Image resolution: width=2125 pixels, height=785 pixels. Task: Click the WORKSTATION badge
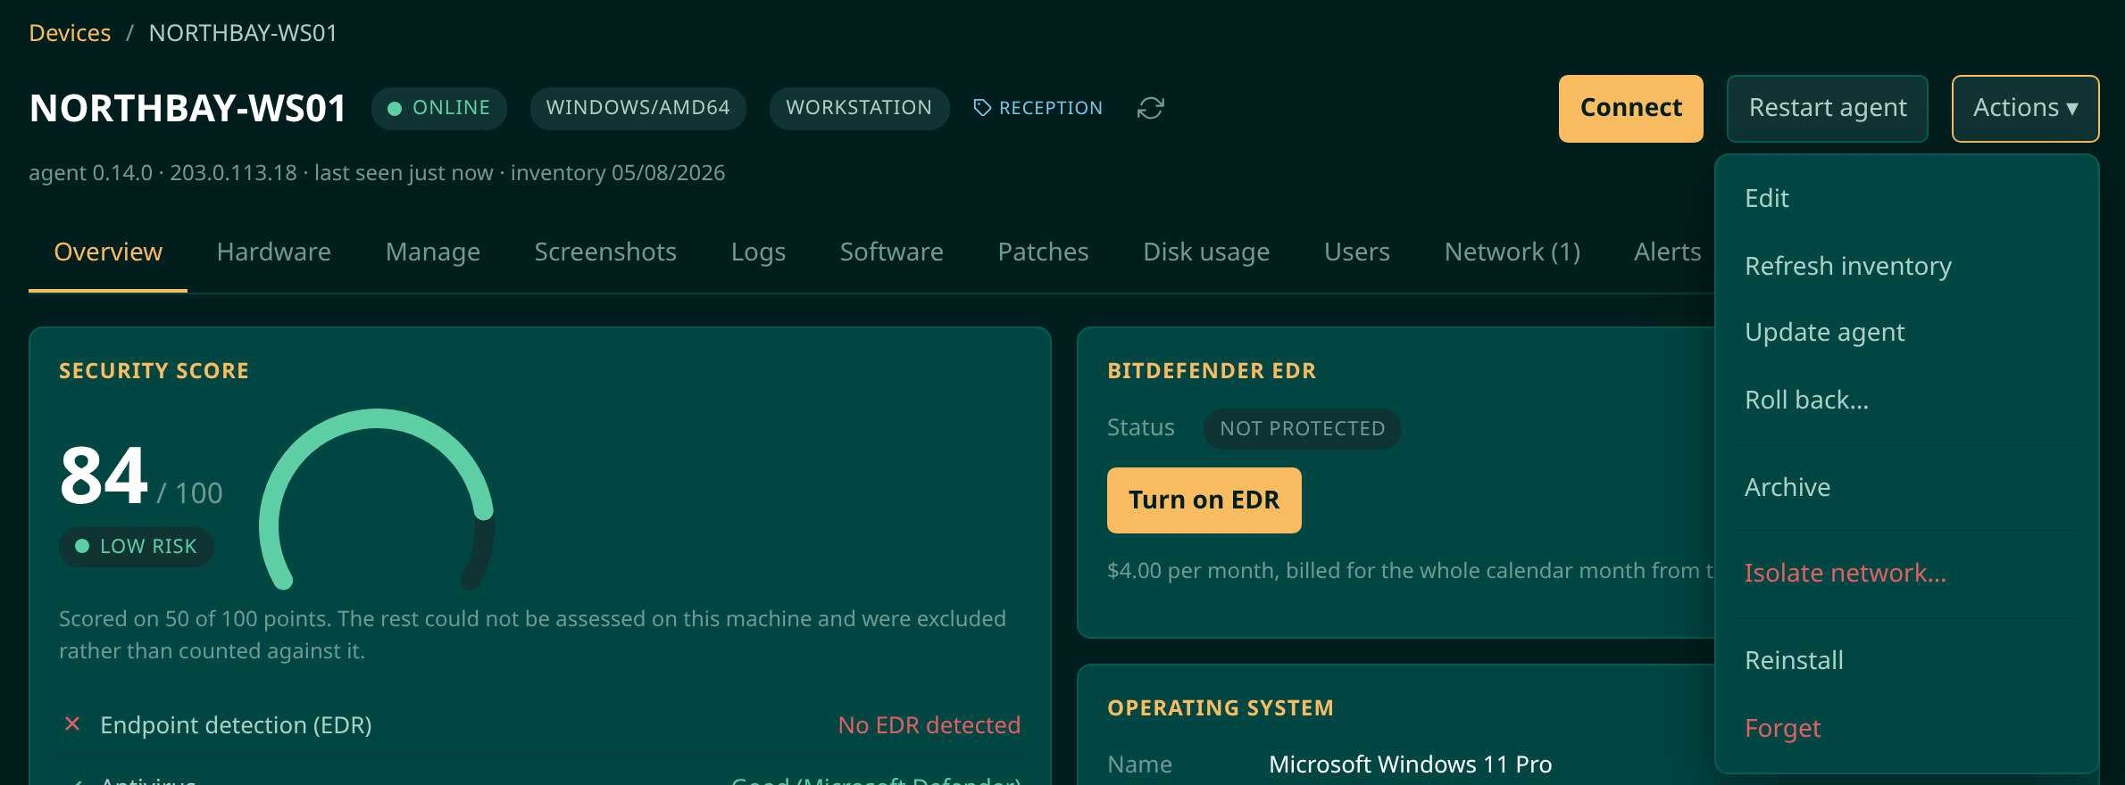point(858,108)
